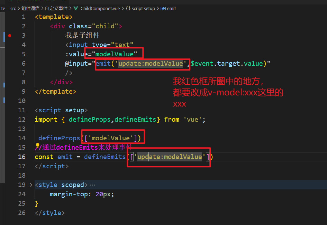Click the red breakpoint dot on line 3
The width and height of the screenshot is (327, 225).
point(10,36)
